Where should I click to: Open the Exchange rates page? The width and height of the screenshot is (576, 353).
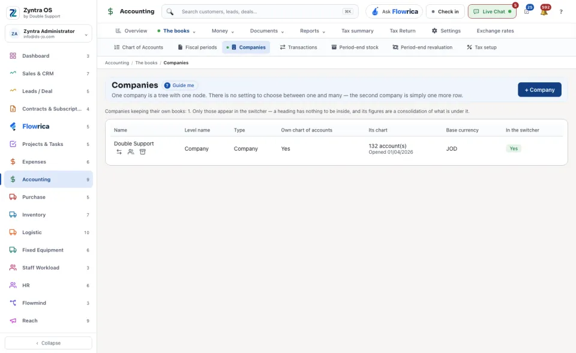(x=495, y=31)
